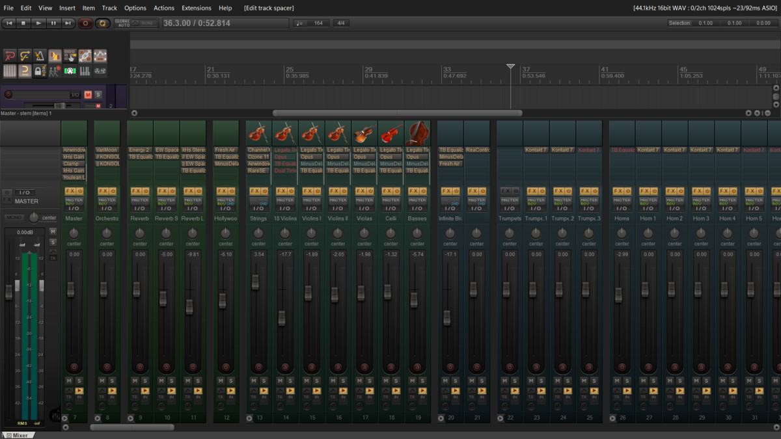Open the FX chain for Master track 7
Image resolution: width=781 pixels, height=439 pixels.
[x=70, y=191]
